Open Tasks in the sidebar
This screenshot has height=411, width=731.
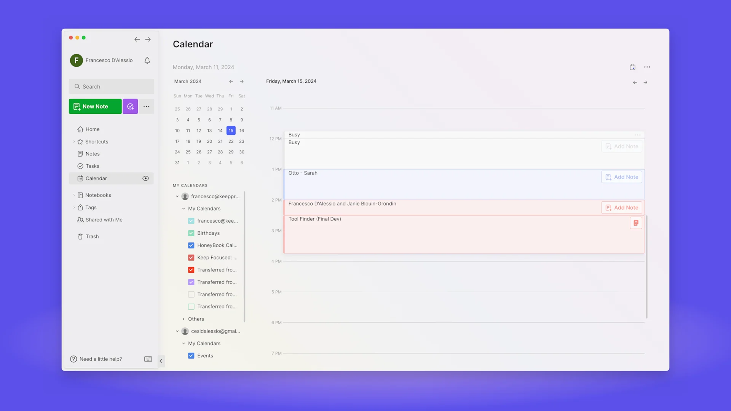pyautogui.click(x=92, y=166)
